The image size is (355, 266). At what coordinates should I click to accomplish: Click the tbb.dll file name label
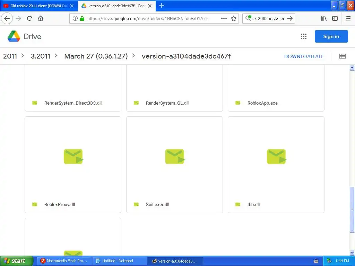point(253,204)
